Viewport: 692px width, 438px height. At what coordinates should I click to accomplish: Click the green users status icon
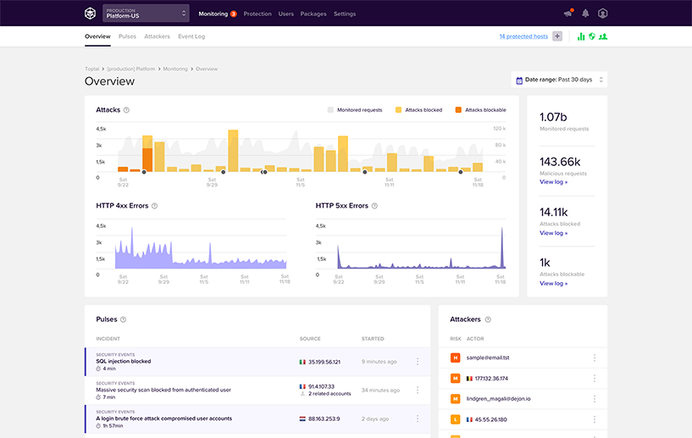coord(603,36)
